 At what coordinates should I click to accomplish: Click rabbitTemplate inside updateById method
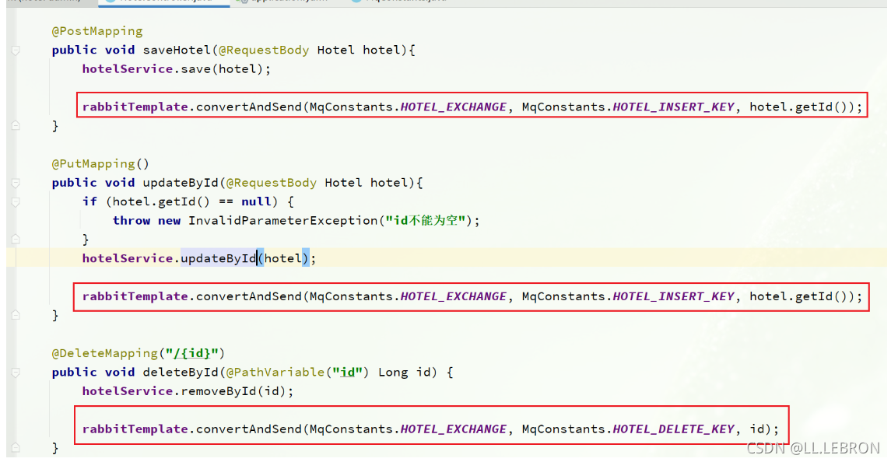point(135,296)
